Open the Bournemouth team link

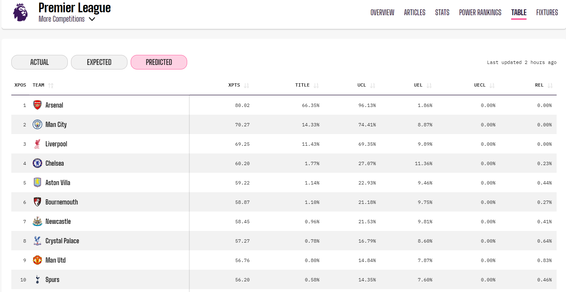pyautogui.click(x=62, y=202)
